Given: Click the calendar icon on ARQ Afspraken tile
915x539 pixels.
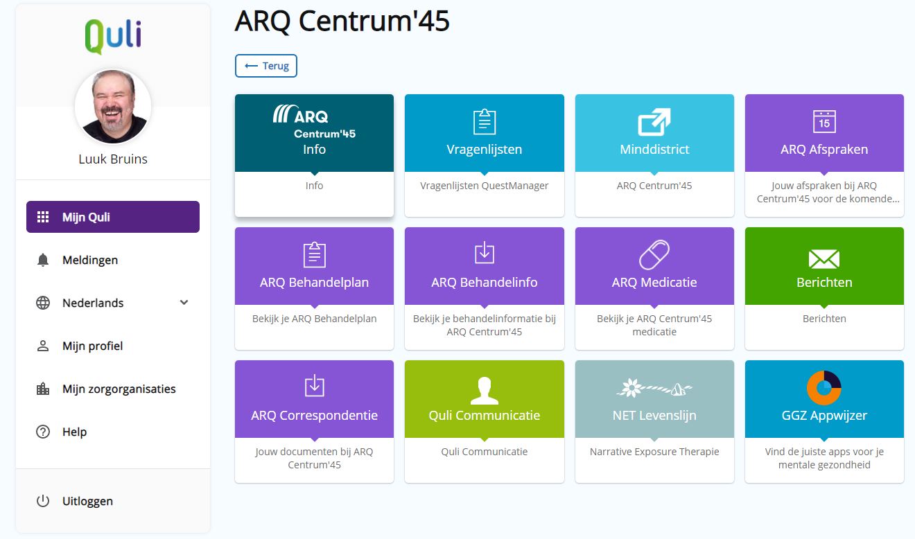Looking at the screenshot, I should [824, 121].
